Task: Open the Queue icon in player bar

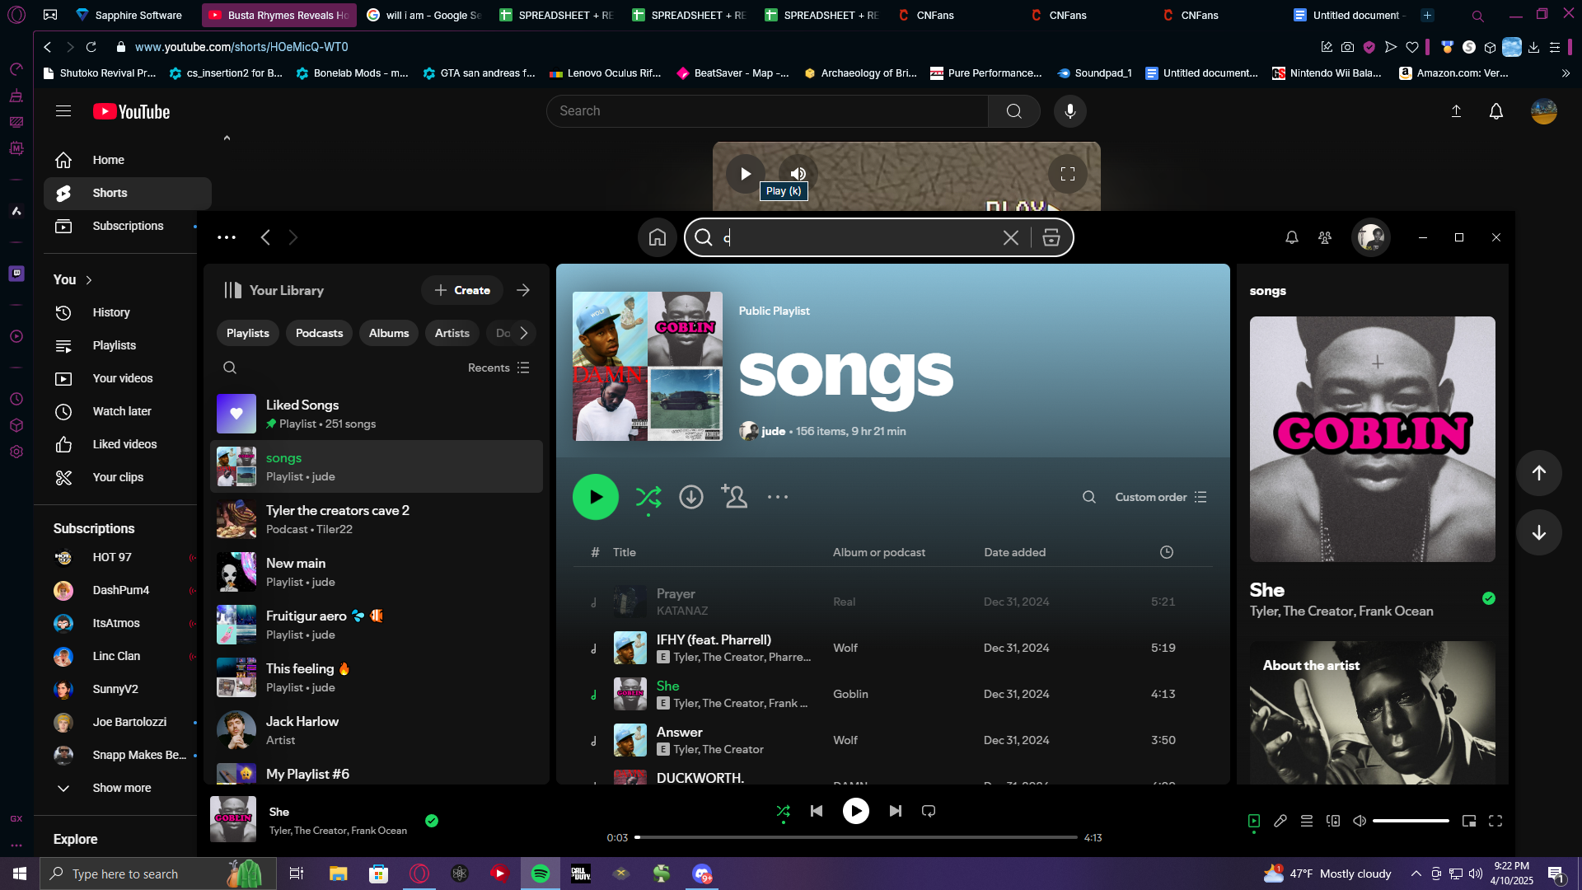Action: (1306, 821)
